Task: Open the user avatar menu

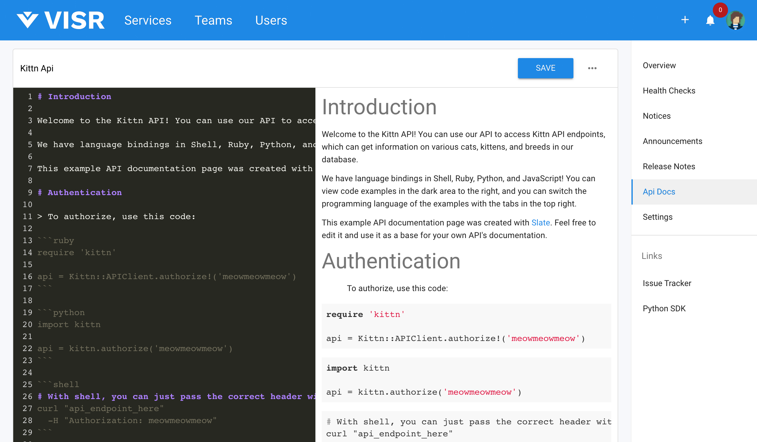Action: pos(736,21)
